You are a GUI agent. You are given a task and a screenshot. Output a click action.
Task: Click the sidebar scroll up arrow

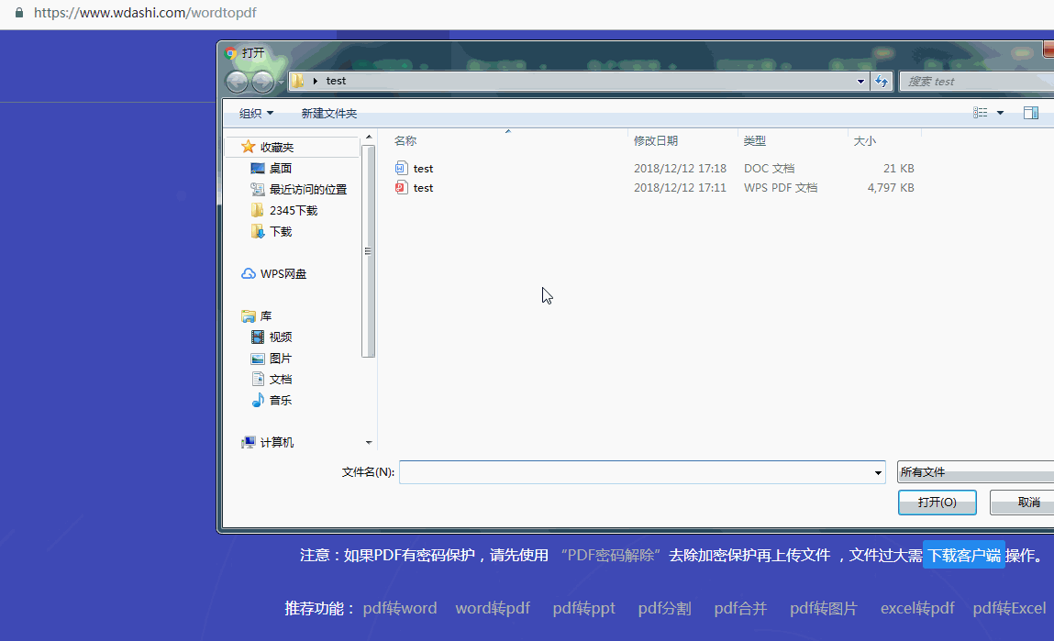pos(368,137)
